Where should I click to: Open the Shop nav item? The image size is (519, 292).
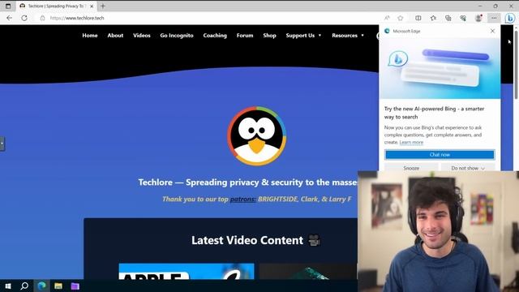(269, 36)
